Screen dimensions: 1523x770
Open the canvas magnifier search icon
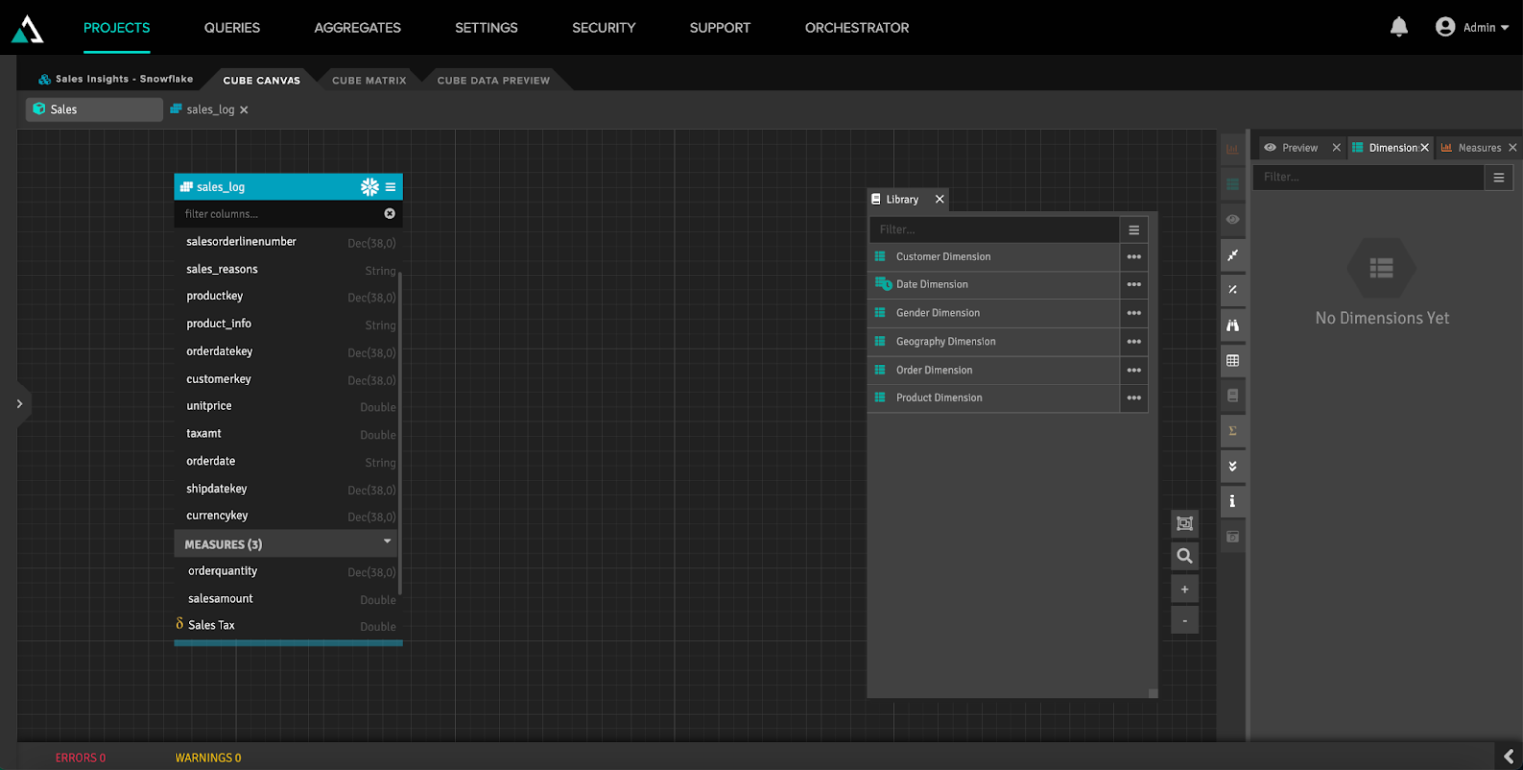[1184, 555]
